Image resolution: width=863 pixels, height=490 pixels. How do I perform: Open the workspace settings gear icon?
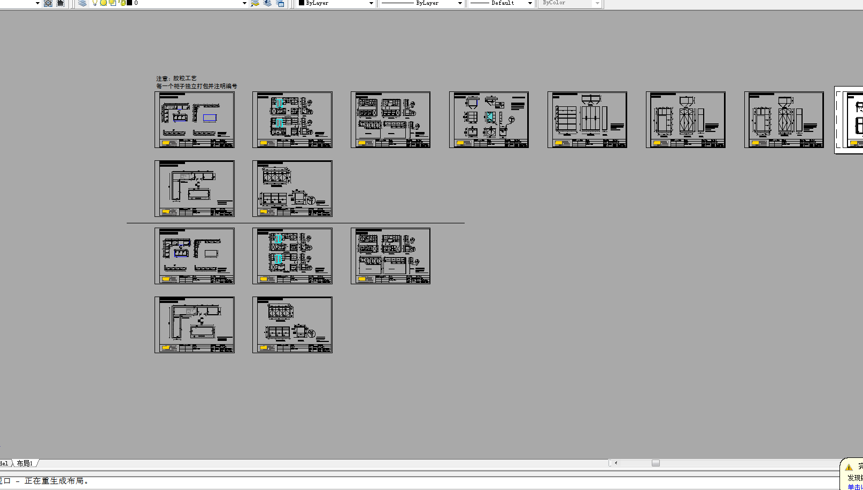click(48, 3)
